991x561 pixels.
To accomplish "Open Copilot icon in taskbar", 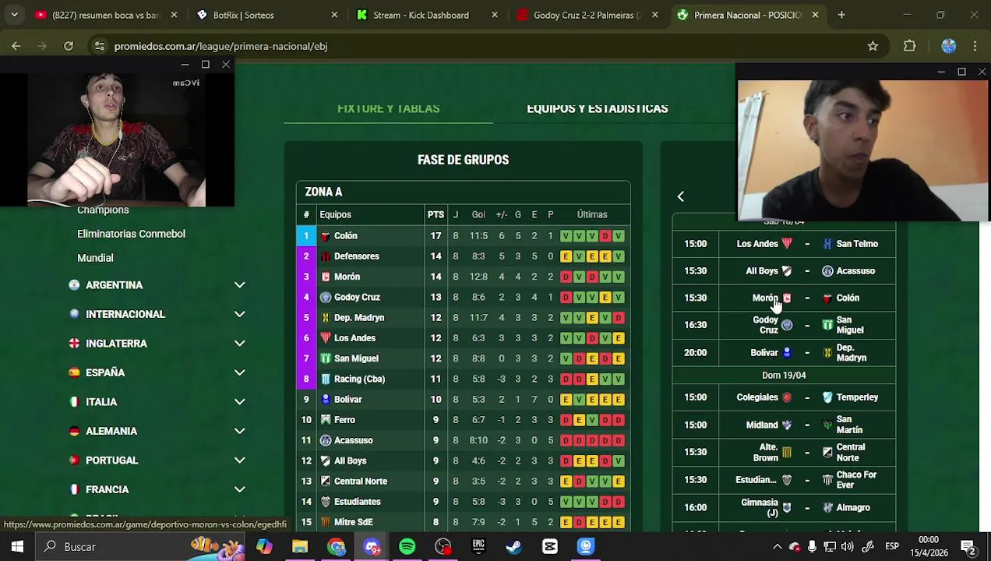I will pyautogui.click(x=265, y=546).
